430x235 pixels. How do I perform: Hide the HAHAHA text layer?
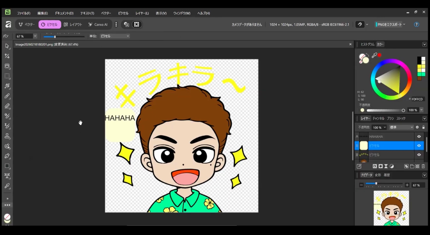[419, 137]
